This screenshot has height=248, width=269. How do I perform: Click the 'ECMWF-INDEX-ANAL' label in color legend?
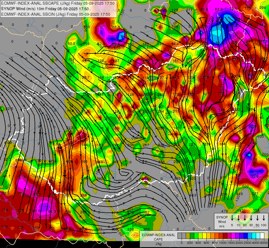159,235
